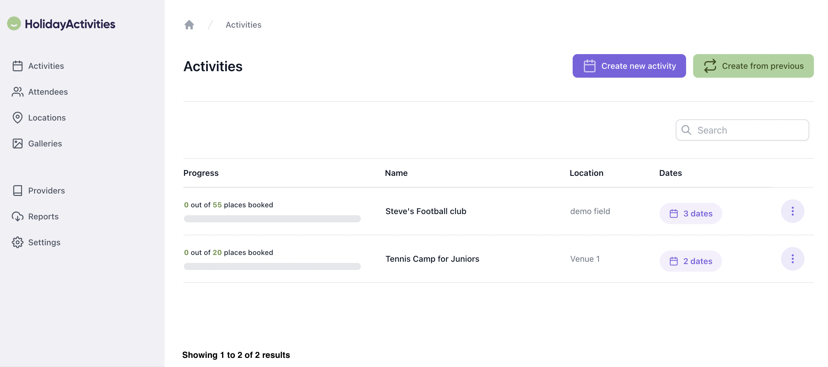This screenshot has width=828, height=367.
Task: Click the Reports cloud download icon
Action: [17, 216]
